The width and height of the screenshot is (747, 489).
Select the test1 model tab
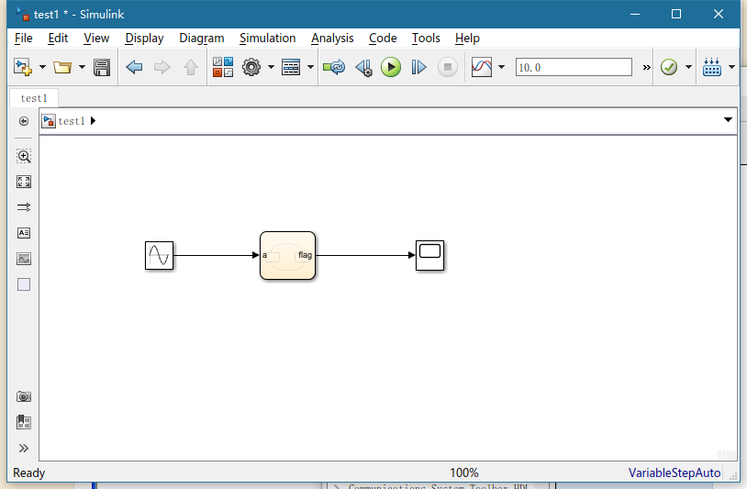[x=34, y=98]
